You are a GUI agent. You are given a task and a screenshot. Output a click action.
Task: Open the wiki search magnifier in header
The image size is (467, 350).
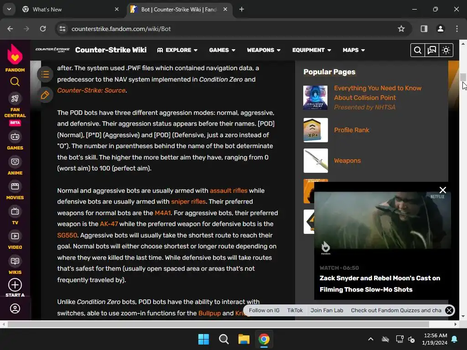(417, 50)
